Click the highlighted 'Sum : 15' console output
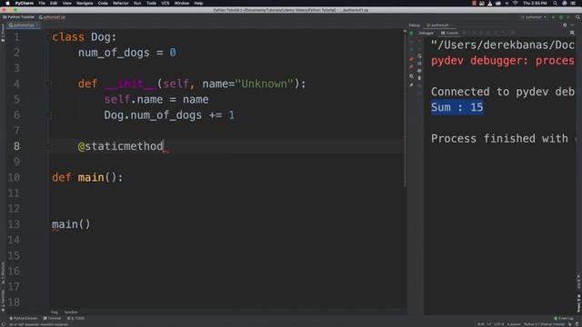Viewport: 582px width, 327px height. (457, 107)
